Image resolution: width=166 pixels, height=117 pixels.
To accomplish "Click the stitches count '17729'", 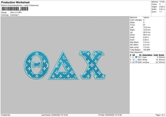I will click(x=162, y=2).
